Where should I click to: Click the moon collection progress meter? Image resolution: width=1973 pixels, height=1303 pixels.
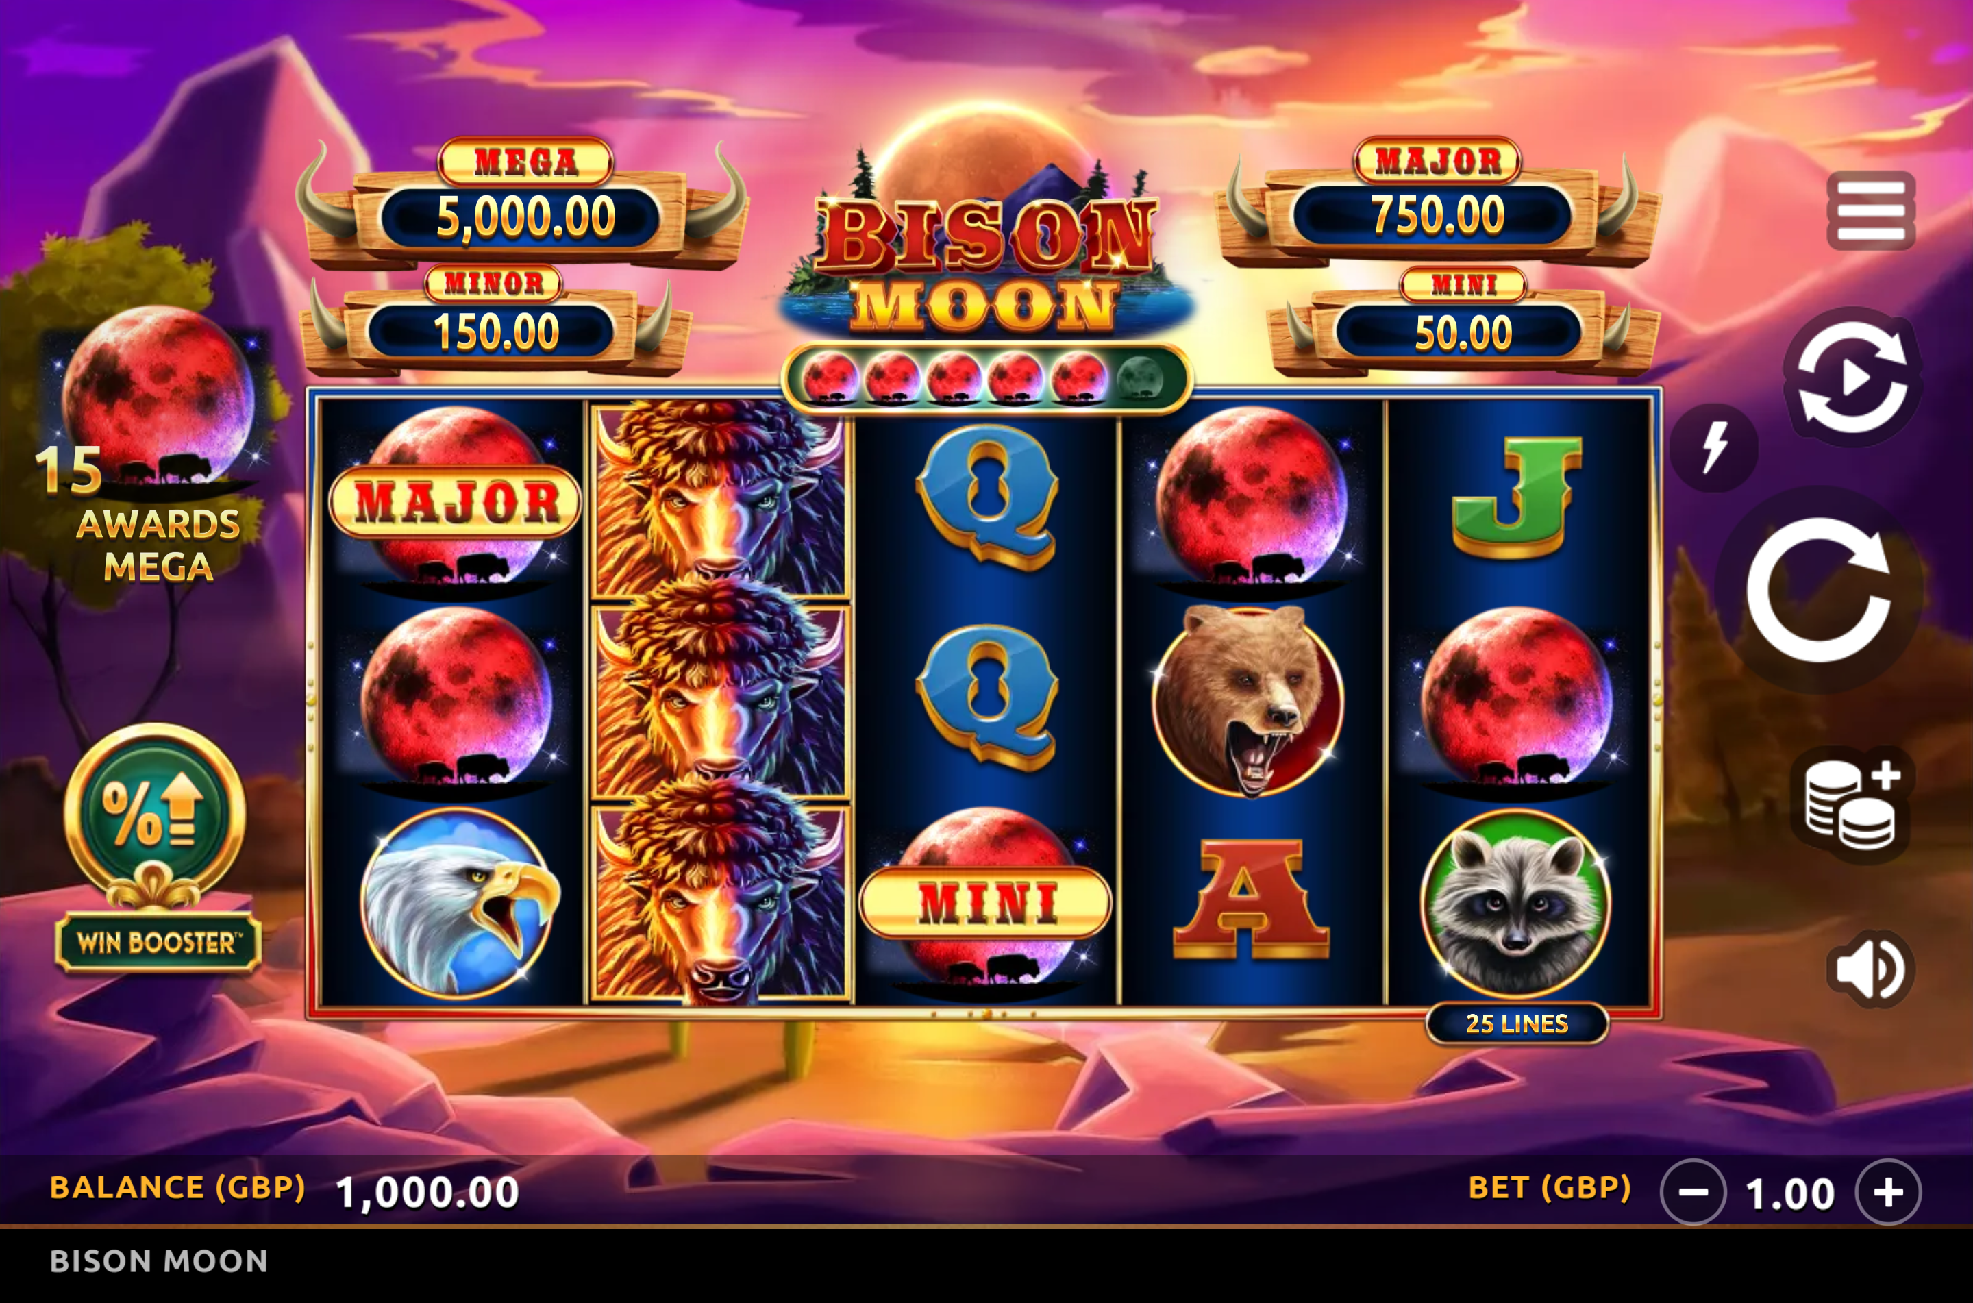coord(986,379)
